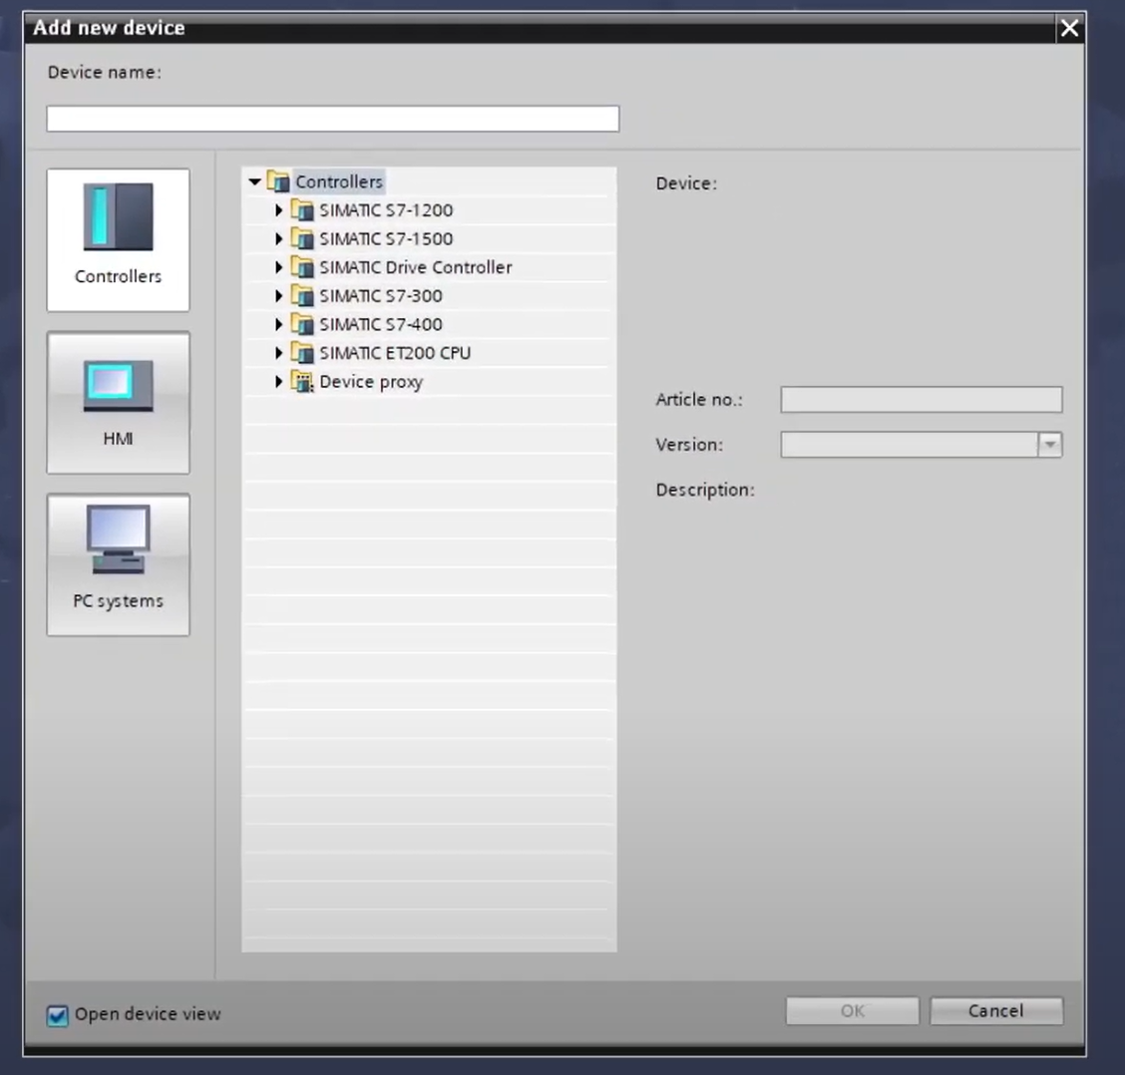The image size is (1125, 1075).
Task: Select the SIMATIC S7-400 tree label
Action: [x=381, y=324]
